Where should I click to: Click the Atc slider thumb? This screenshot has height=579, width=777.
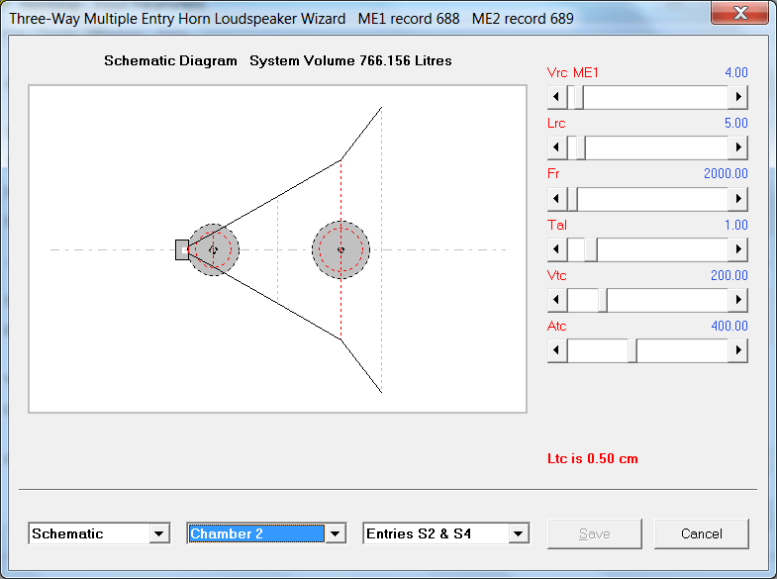[632, 350]
